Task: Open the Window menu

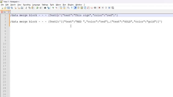Action: tap(79, 5)
